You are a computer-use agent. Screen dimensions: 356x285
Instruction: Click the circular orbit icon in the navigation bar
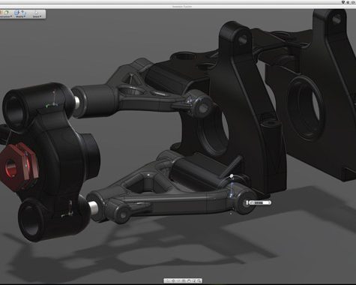173,281
